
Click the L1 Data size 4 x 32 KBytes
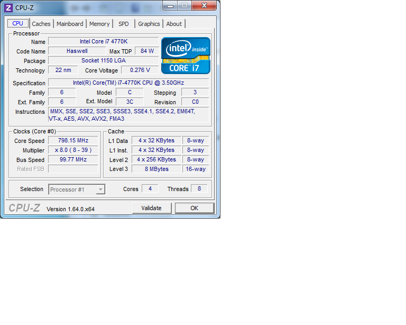tap(156, 140)
